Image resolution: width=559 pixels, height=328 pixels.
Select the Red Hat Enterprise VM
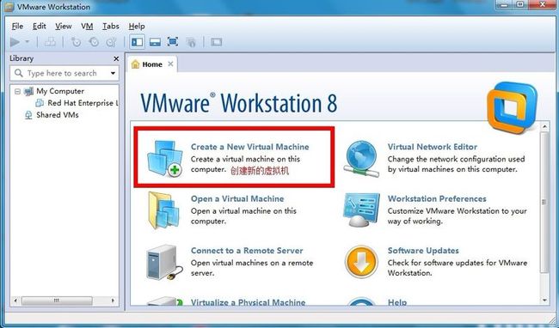pyautogui.click(x=83, y=103)
